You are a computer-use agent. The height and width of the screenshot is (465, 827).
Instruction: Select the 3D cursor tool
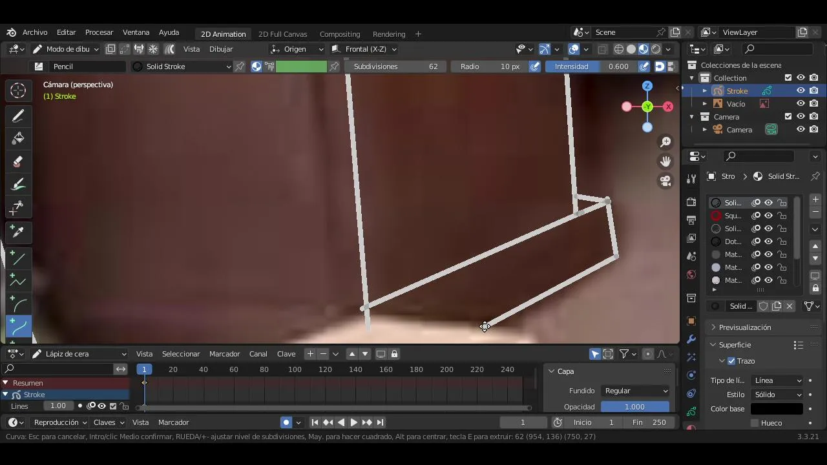pyautogui.click(x=18, y=91)
